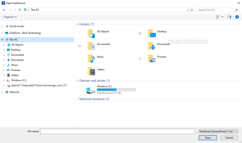Click the forward navigation arrow
This screenshot has width=242, height=143.
tap(10, 10)
